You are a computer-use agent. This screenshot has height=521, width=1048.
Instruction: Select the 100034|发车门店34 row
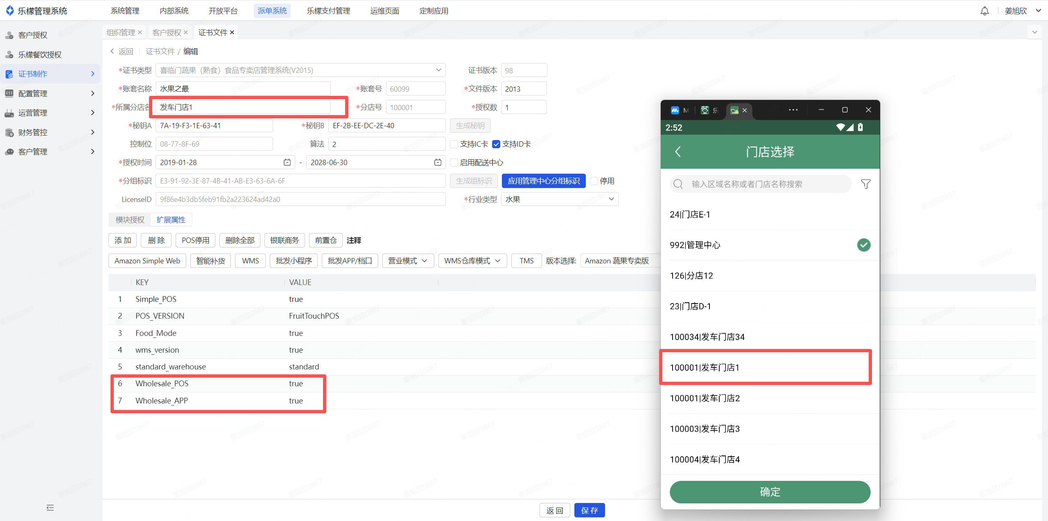[x=770, y=337]
